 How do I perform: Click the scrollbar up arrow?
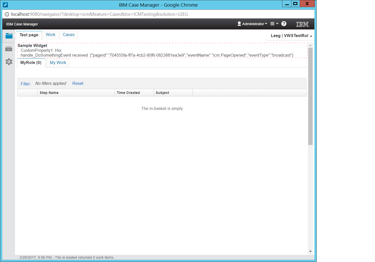pos(310,45)
